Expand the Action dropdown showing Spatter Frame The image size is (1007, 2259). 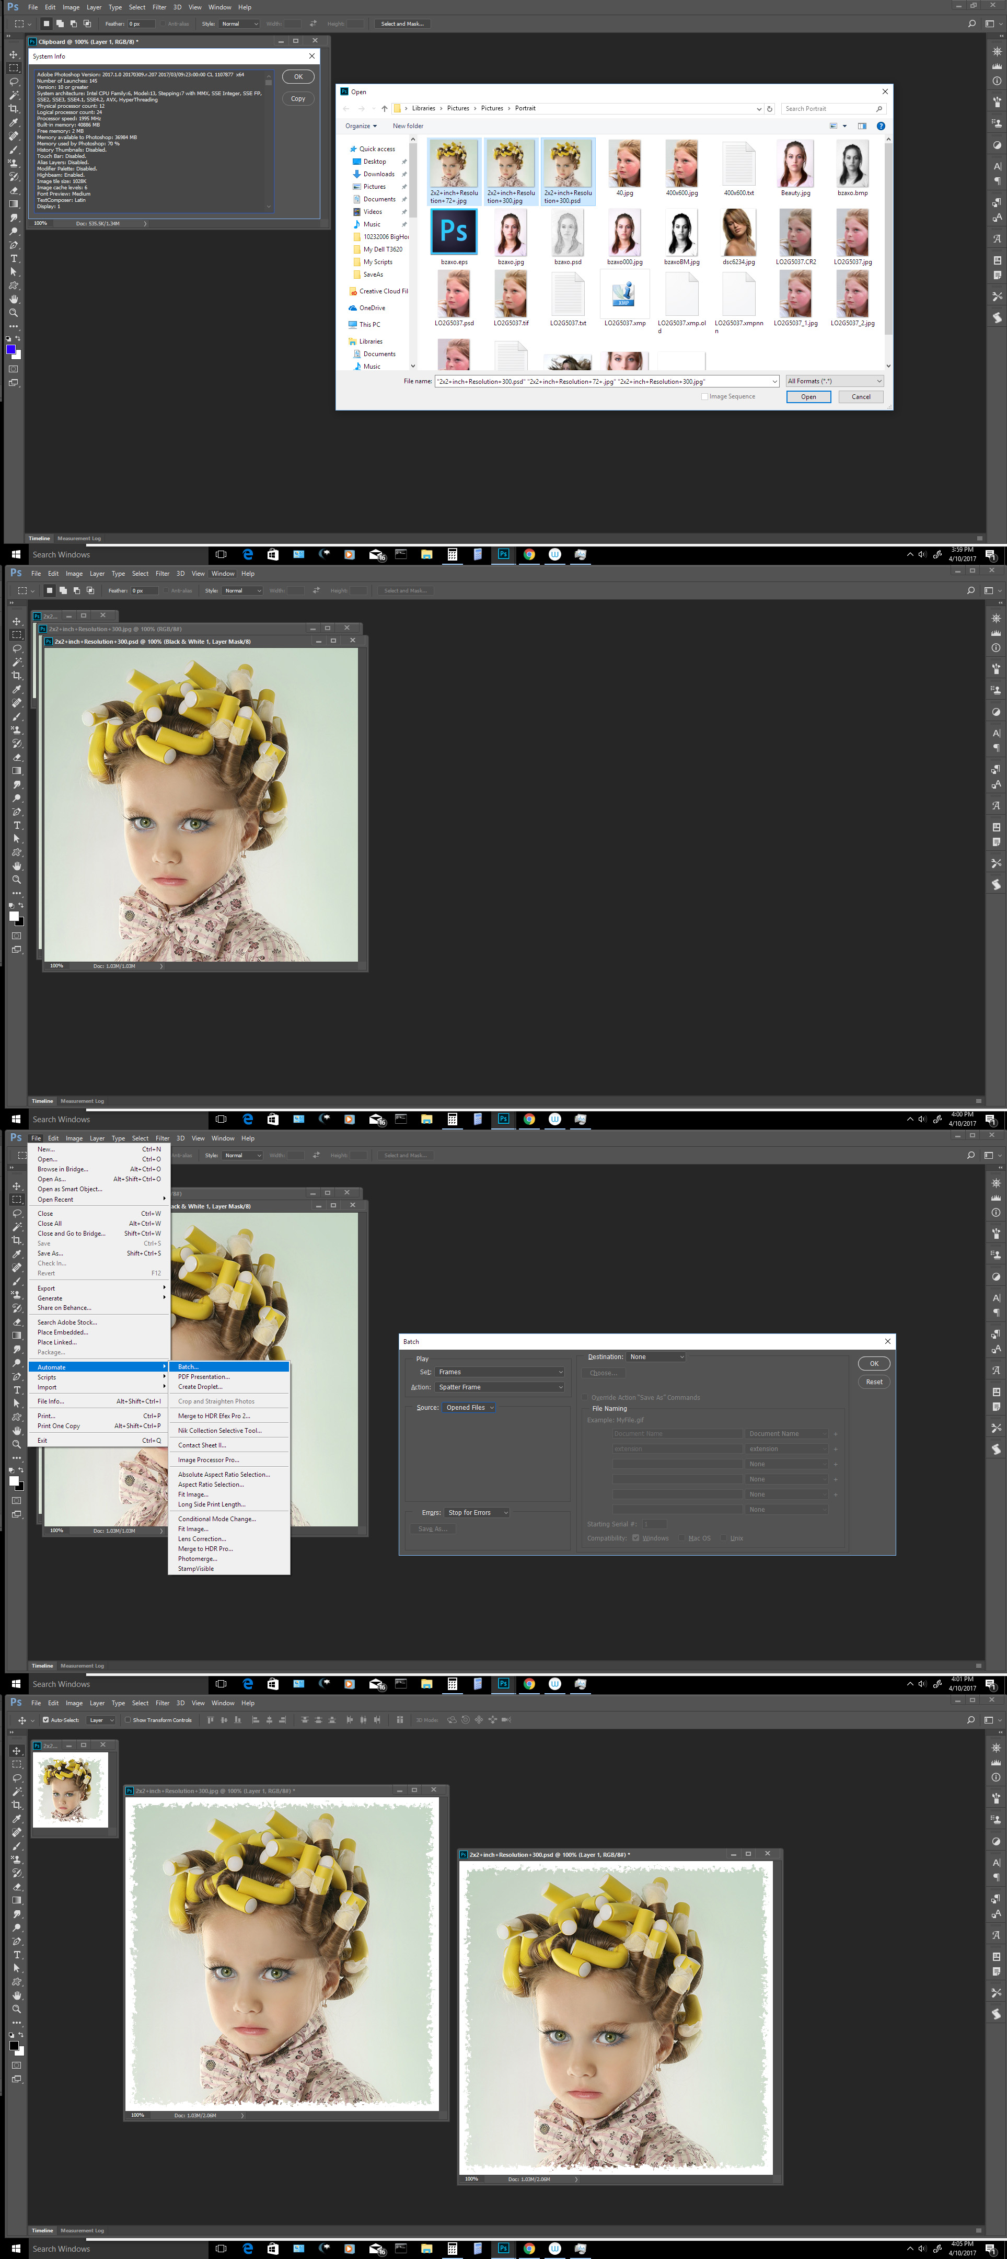pos(500,1387)
